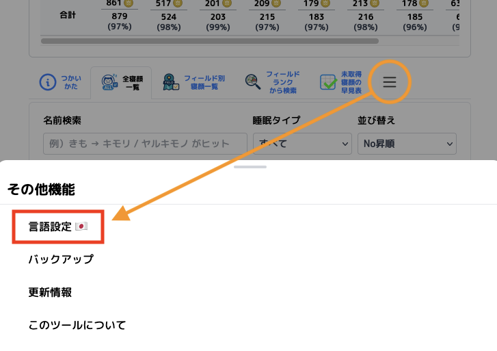The image size is (497, 351).
Task: Choose バックアップ from the menu
Action: tap(61, 259)
